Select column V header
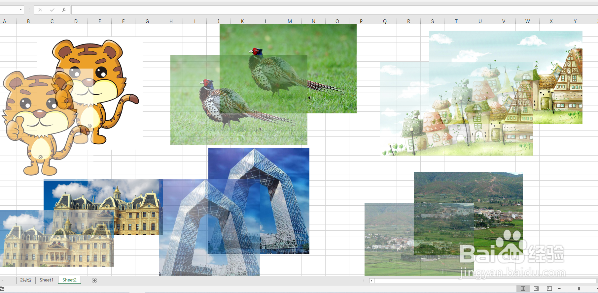 [504, 21]
